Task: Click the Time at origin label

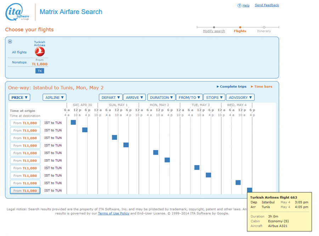Action: [23, 111]
